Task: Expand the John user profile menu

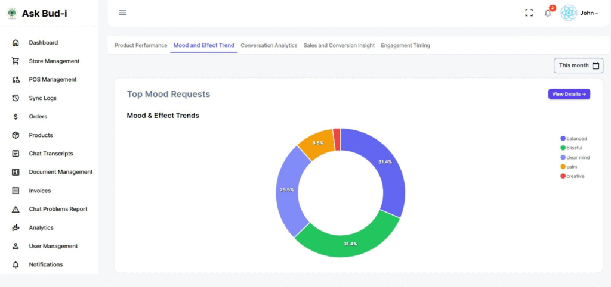Action: click(x=588, y=13)
